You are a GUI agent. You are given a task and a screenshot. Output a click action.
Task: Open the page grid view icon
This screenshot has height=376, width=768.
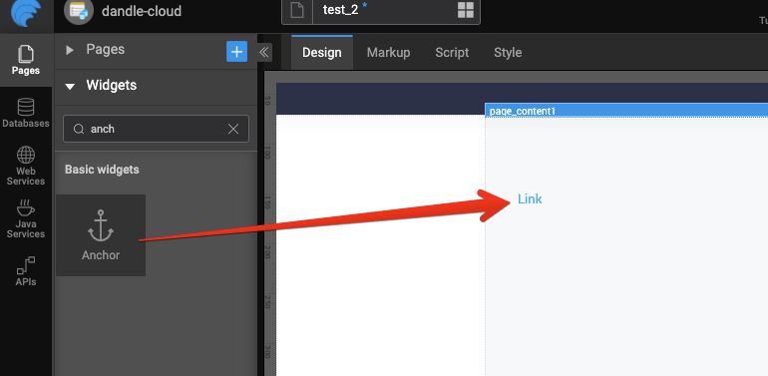coord(466,10)
